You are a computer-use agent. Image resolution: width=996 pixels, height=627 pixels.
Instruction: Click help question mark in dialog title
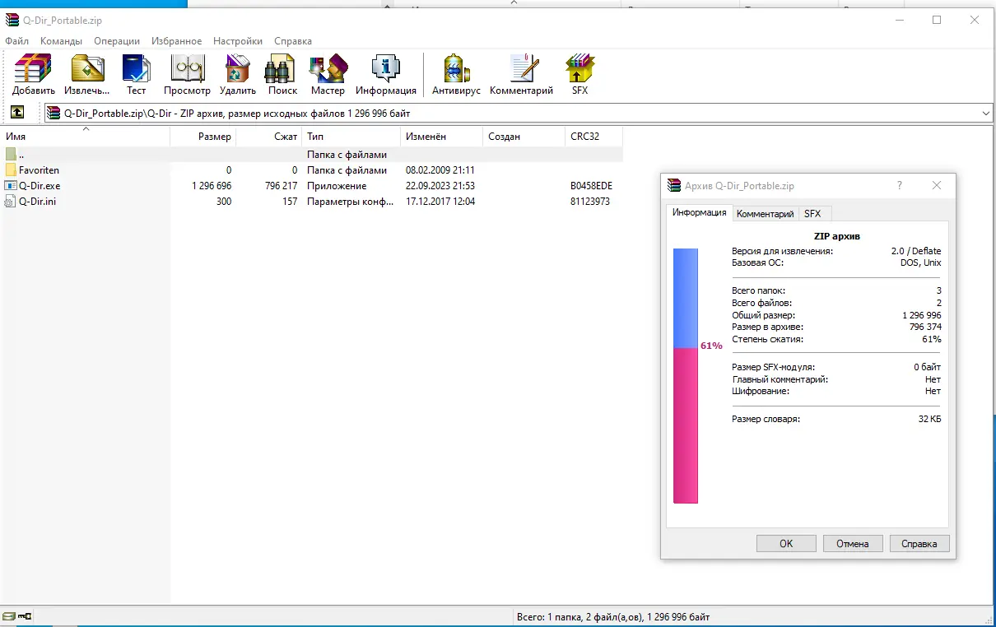[900, 186]
